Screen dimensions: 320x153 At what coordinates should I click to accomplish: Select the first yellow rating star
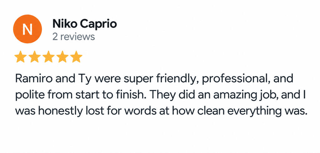(x=21, y=57)
